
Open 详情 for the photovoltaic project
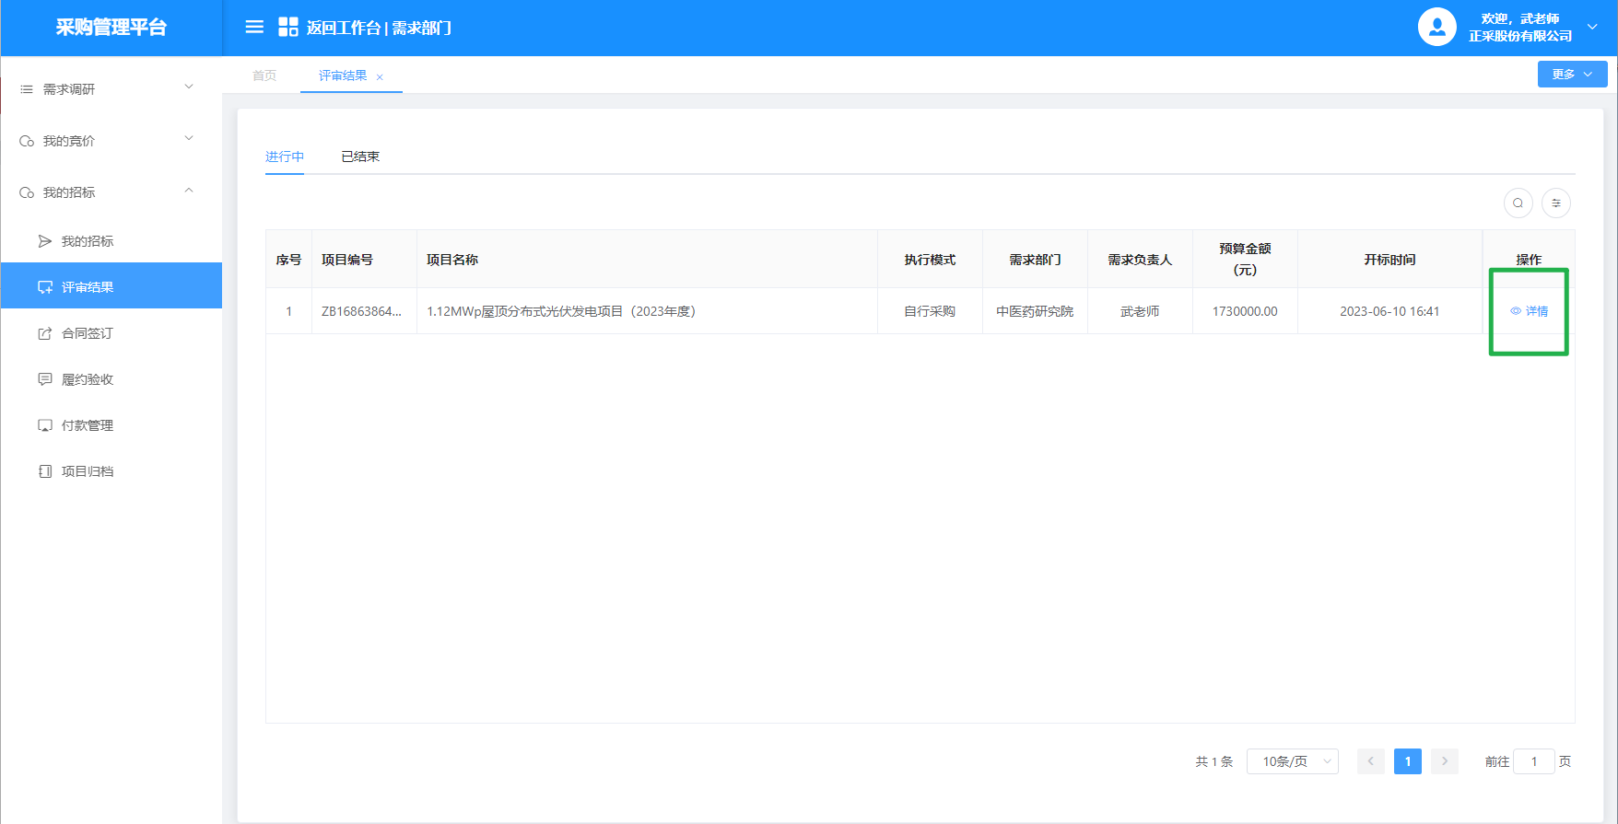point(1530,311)
